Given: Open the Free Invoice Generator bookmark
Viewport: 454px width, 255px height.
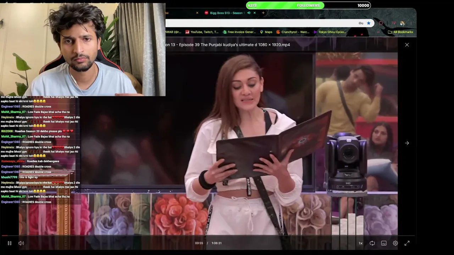Looking at the screenshot, I should [239, 32].
